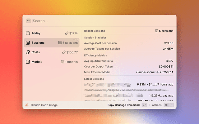Viewport: 199px width, 124px height.
Task: Click the Most Efficient Model value claude-sonnet-4-20250514
Action: [155, 72]
